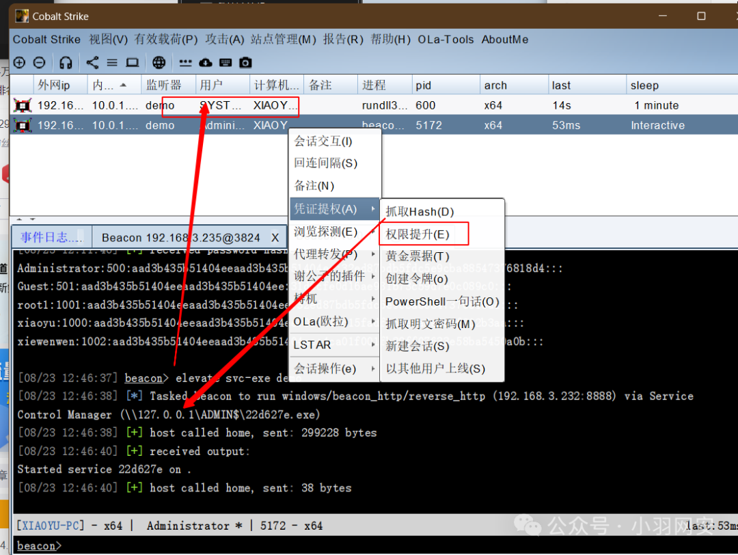Select the 'Interactive' sleep cell
738x555 pixels.
click(657, 125)
